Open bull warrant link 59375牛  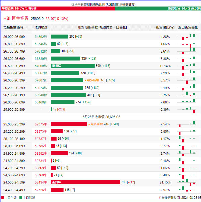click(x=41, y=124)
